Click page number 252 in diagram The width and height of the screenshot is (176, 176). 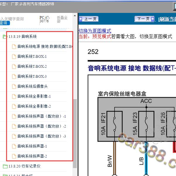point(93,52)
